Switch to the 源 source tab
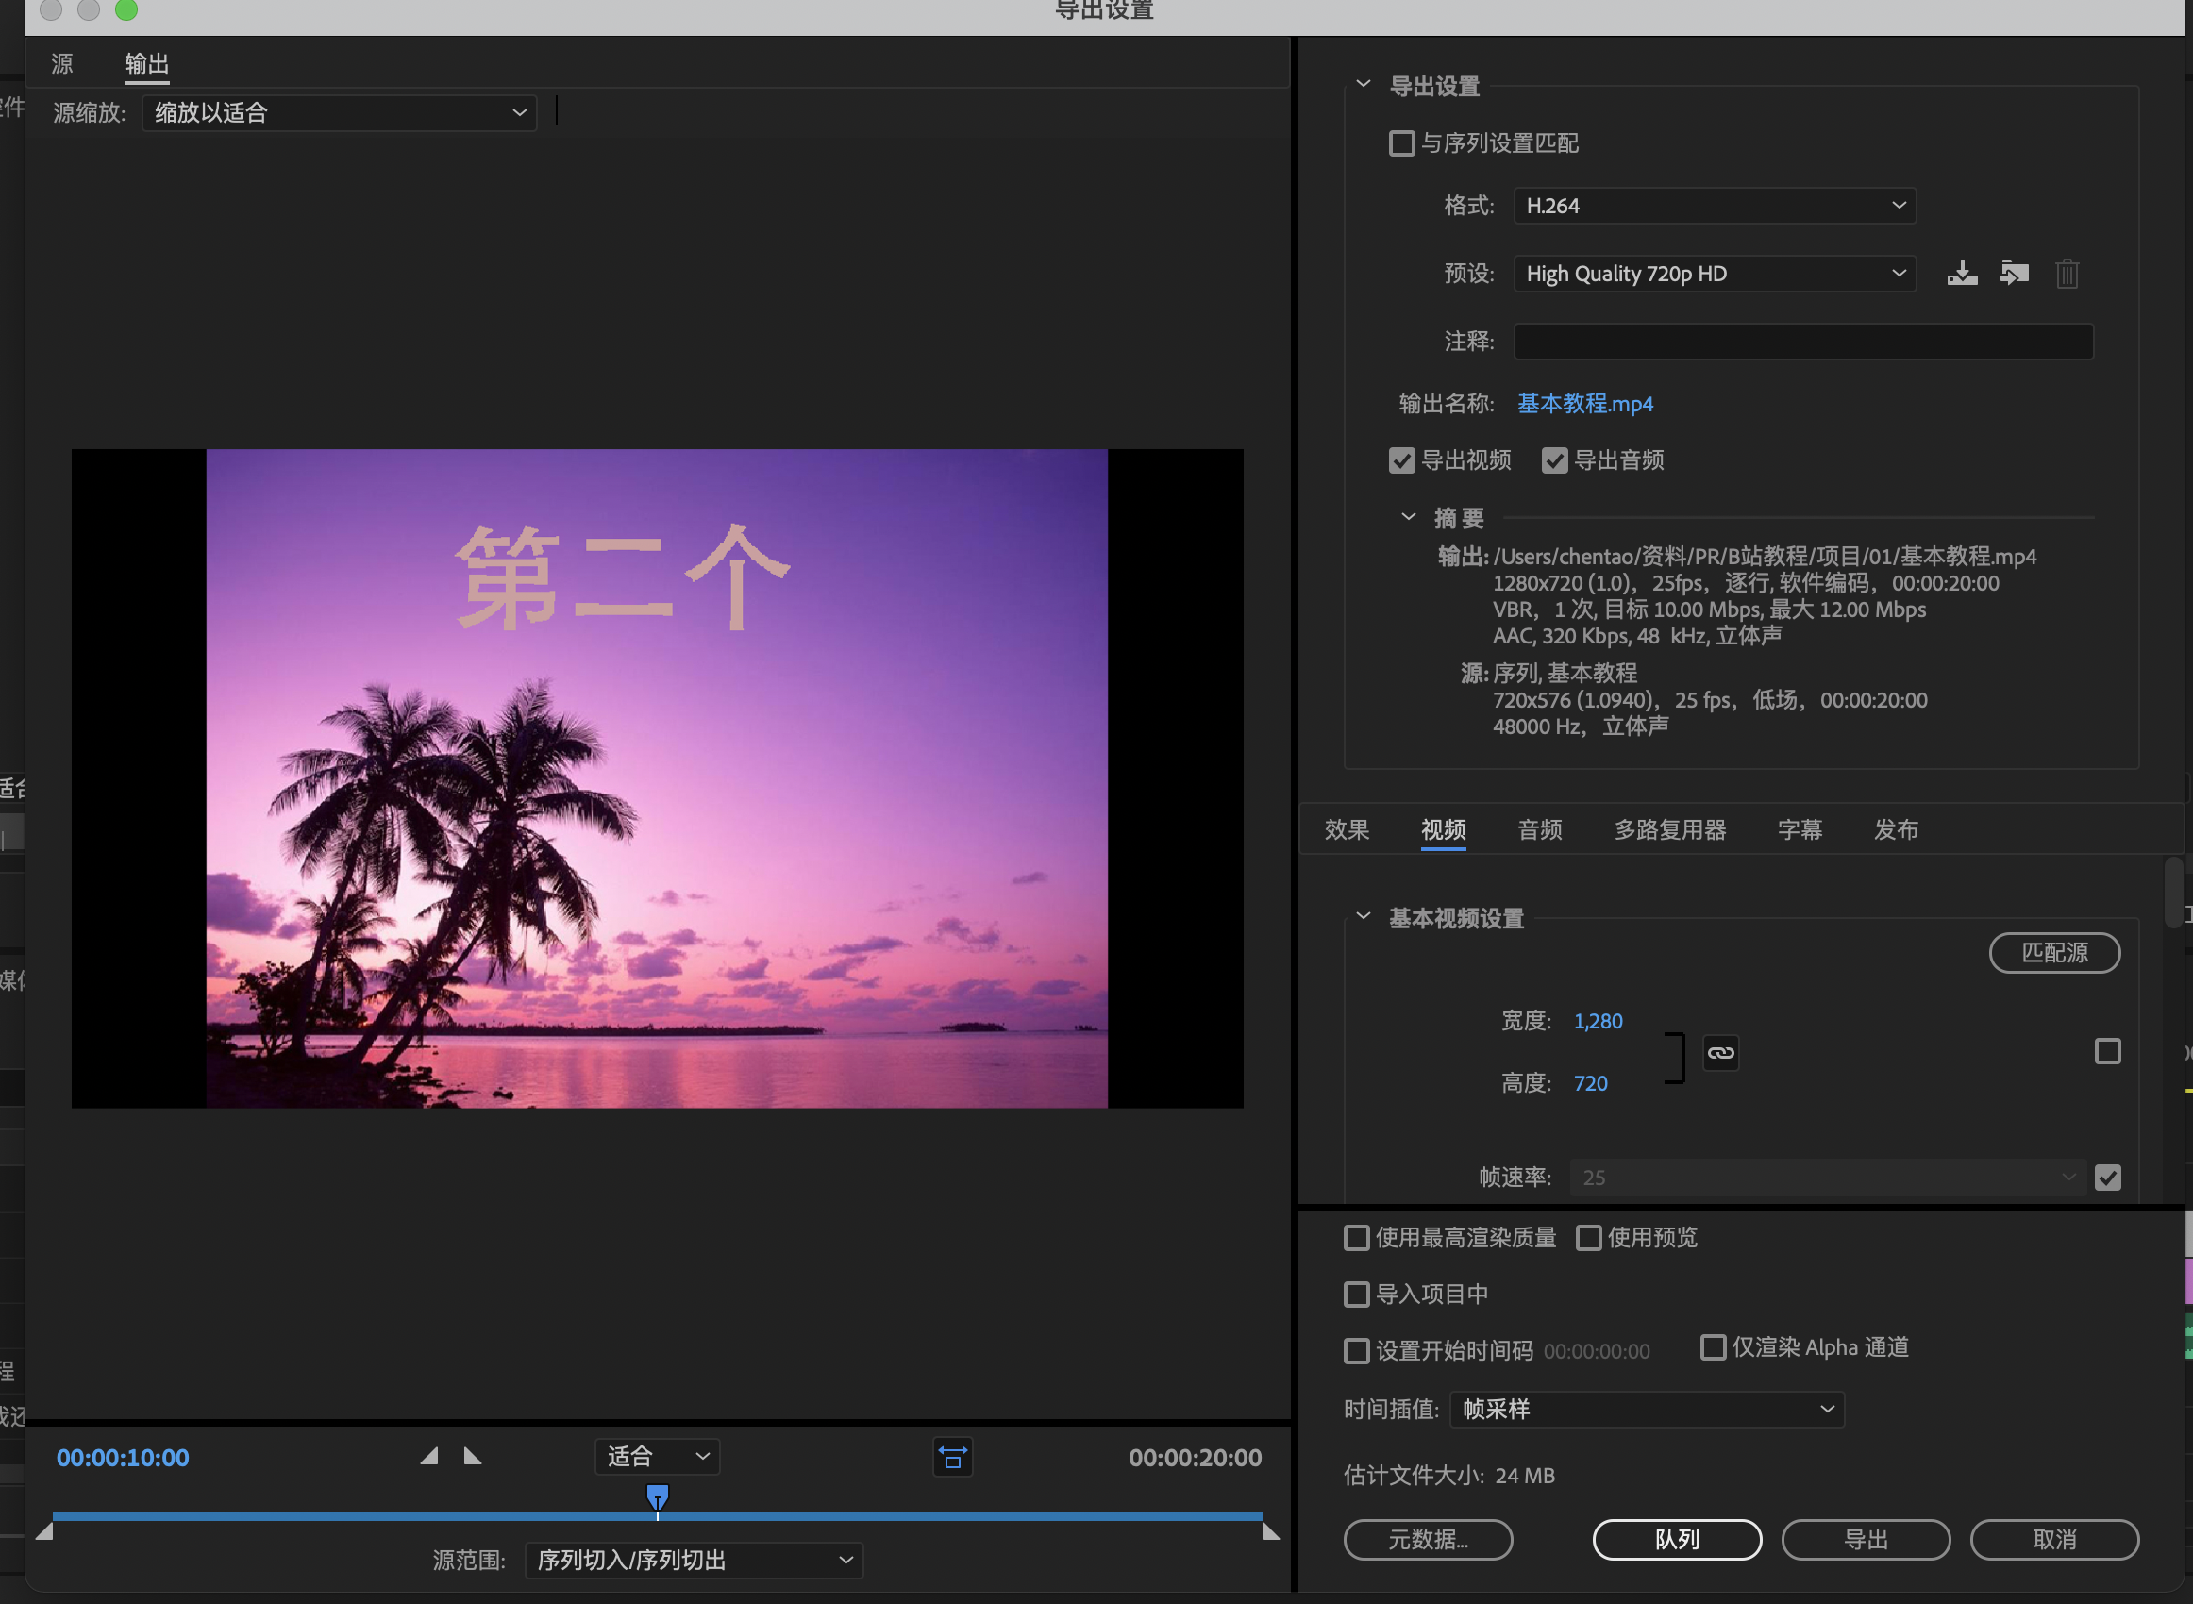This screenshot has height=1604, width=2193. 62,64
